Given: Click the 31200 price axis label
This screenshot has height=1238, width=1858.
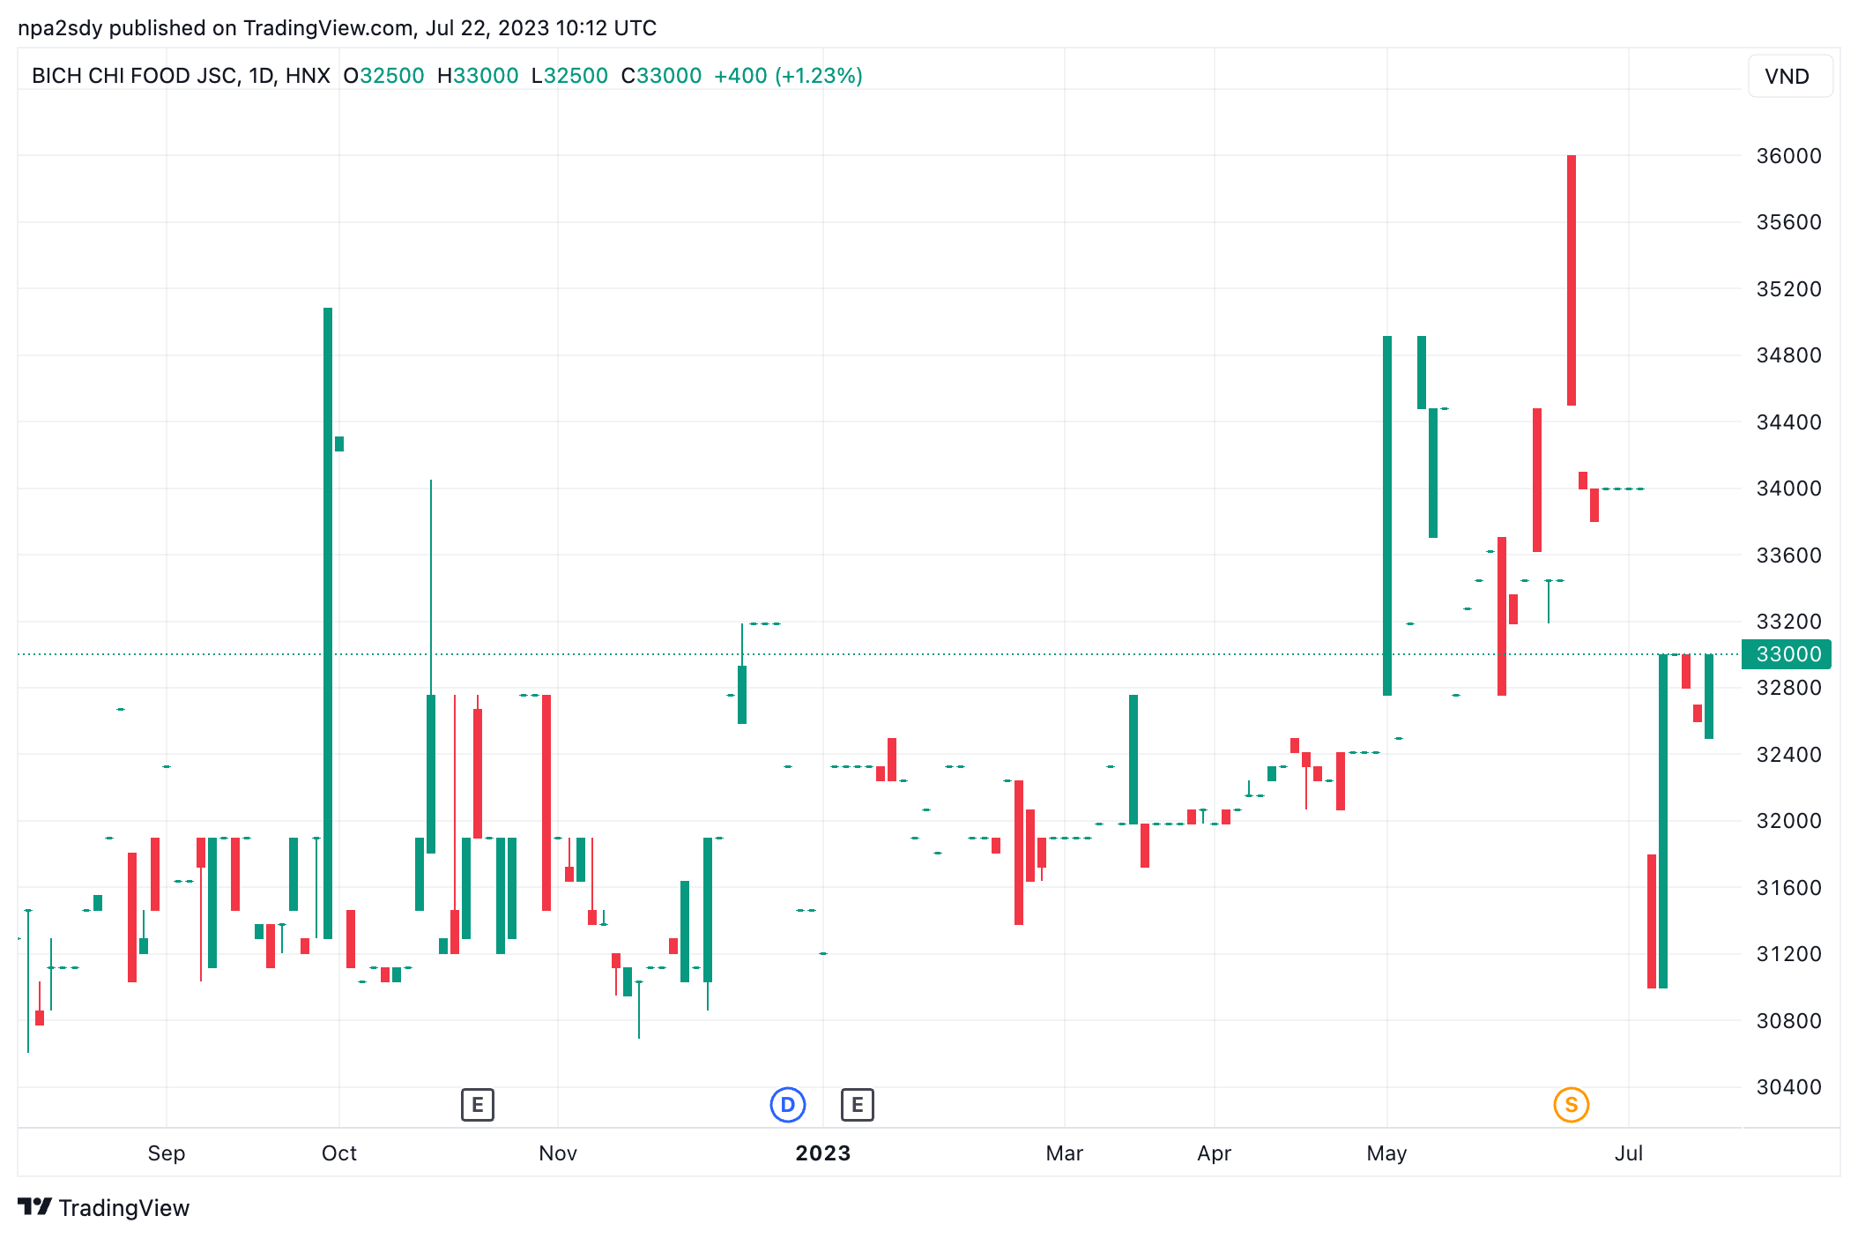Looking at the screenshot, I should pyautogui.click(x=1788, y=954).
